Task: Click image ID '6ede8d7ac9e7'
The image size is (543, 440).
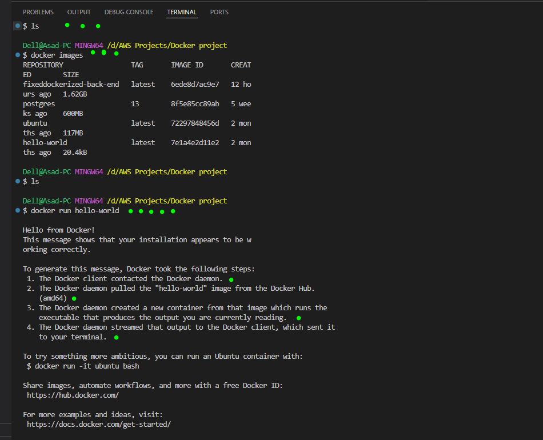Action: [195, 85]
